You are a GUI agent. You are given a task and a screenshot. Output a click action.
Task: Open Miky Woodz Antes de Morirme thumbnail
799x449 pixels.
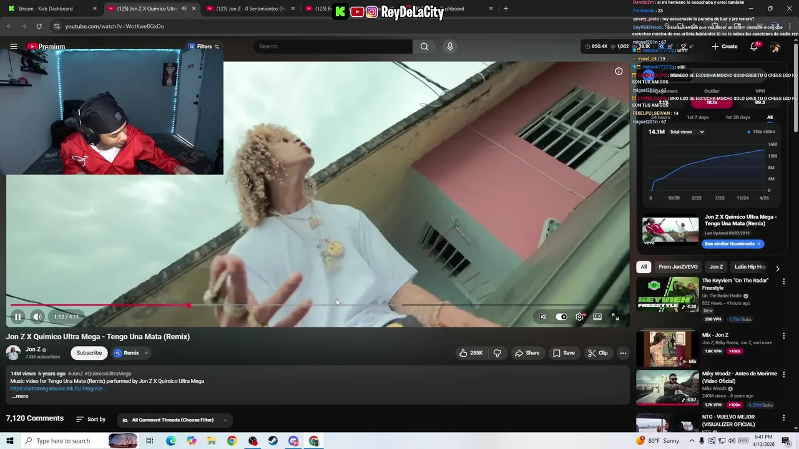click(x=667, y=387)
